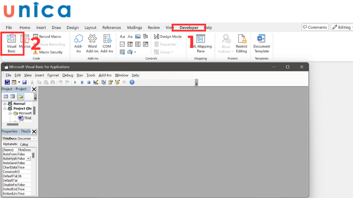Click View Microsoft Word icon in VBA toolbar
The image size is (353, 198).
pos(7,82)
